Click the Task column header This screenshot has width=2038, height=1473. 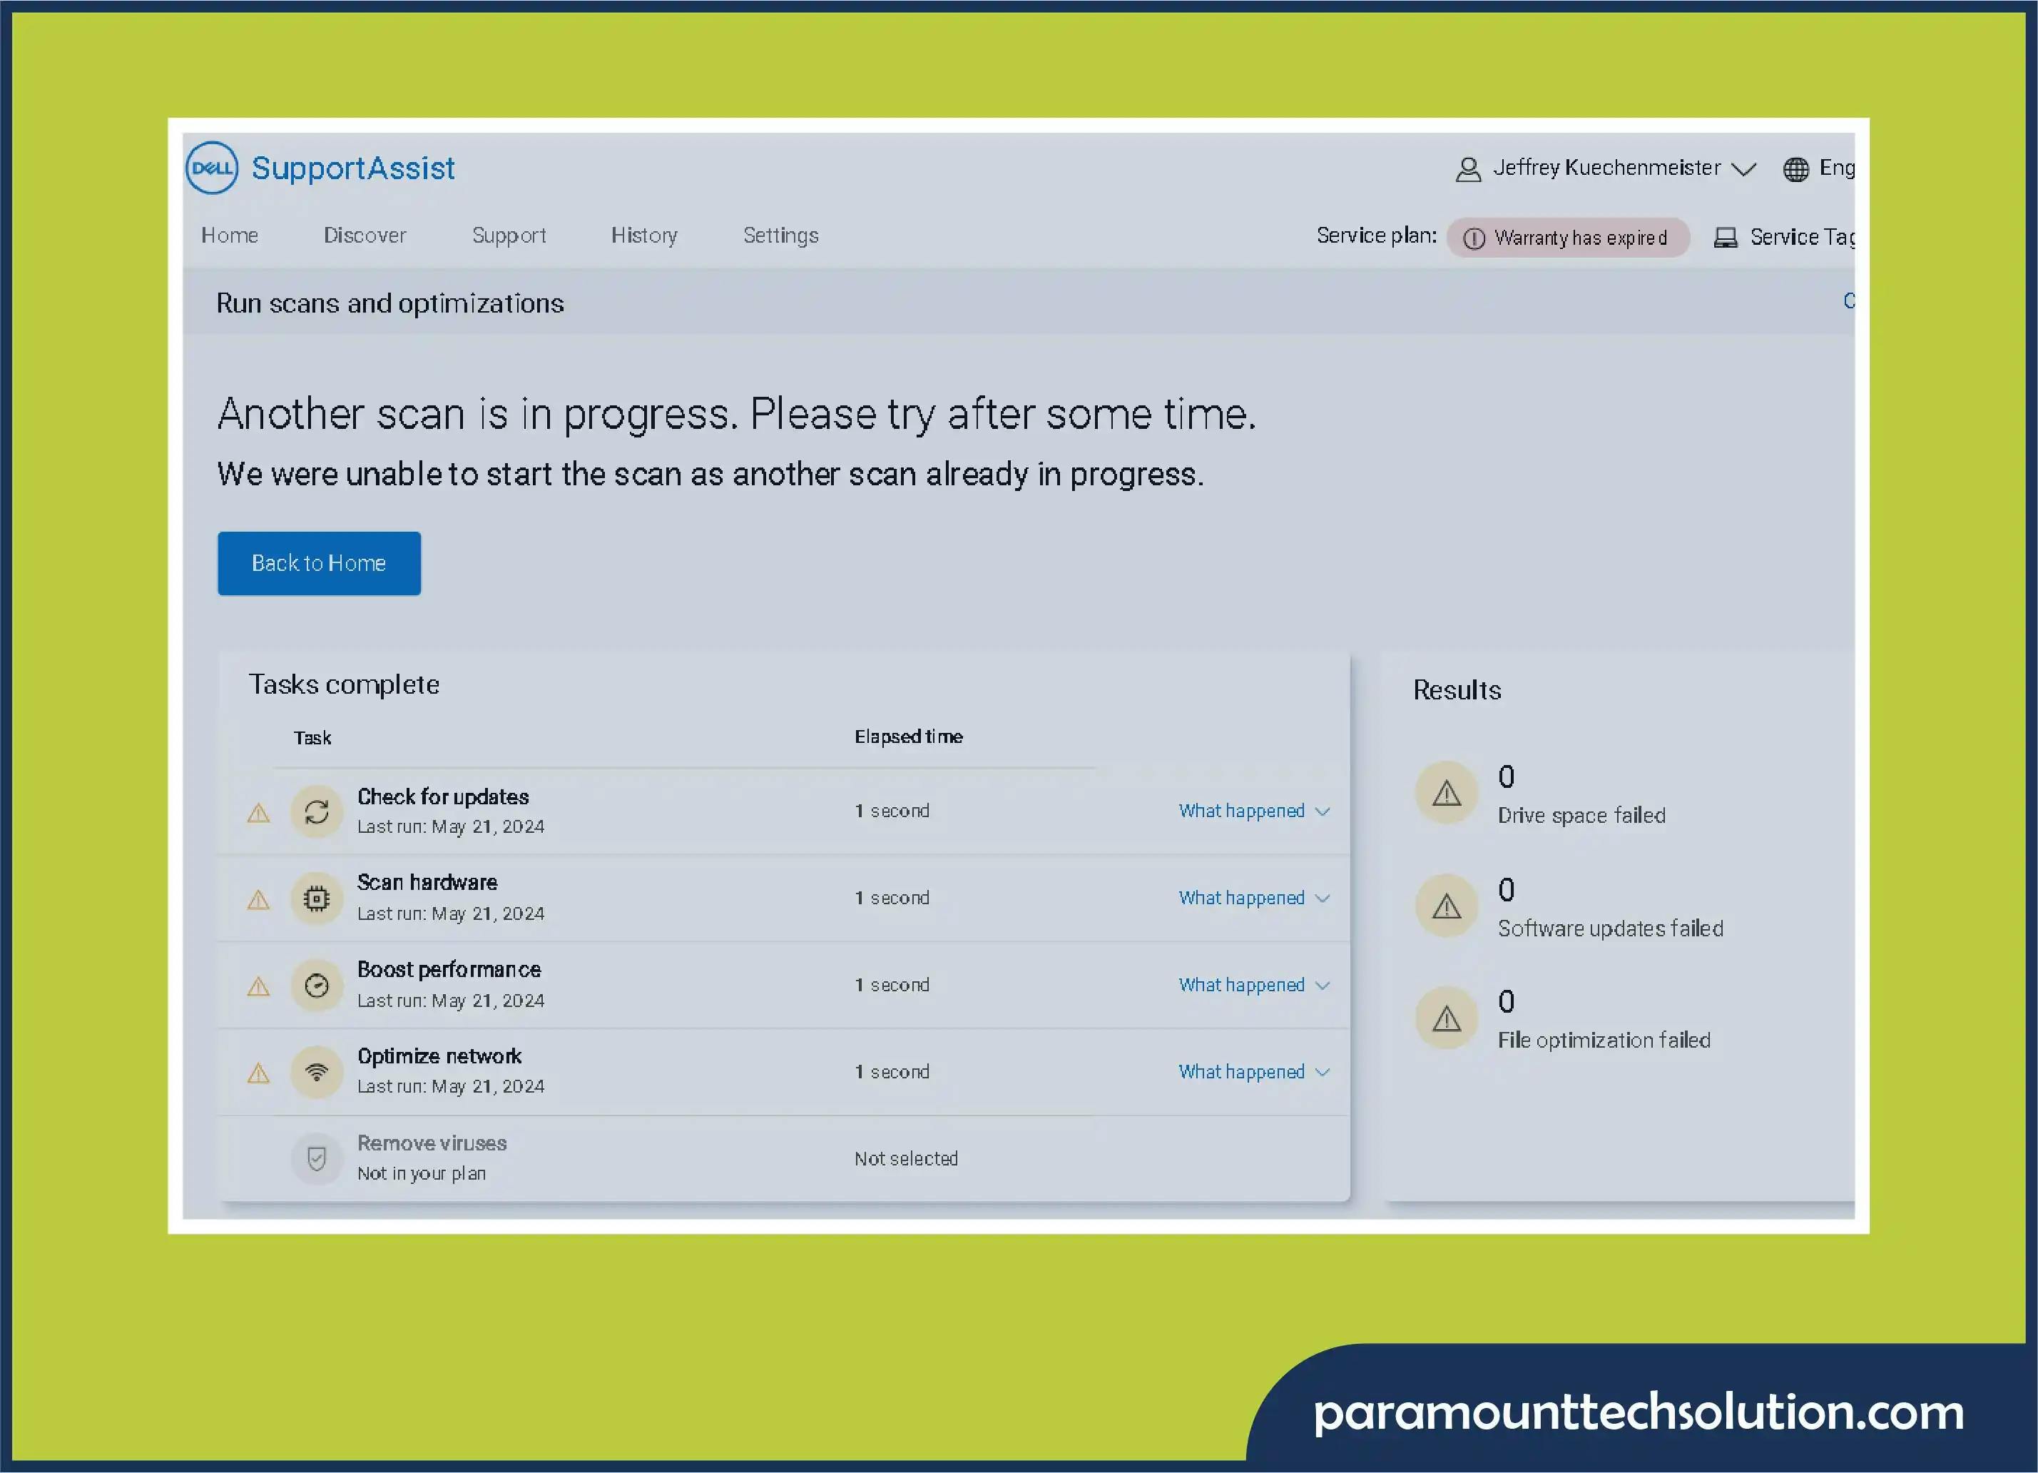(x=312, y=739)
